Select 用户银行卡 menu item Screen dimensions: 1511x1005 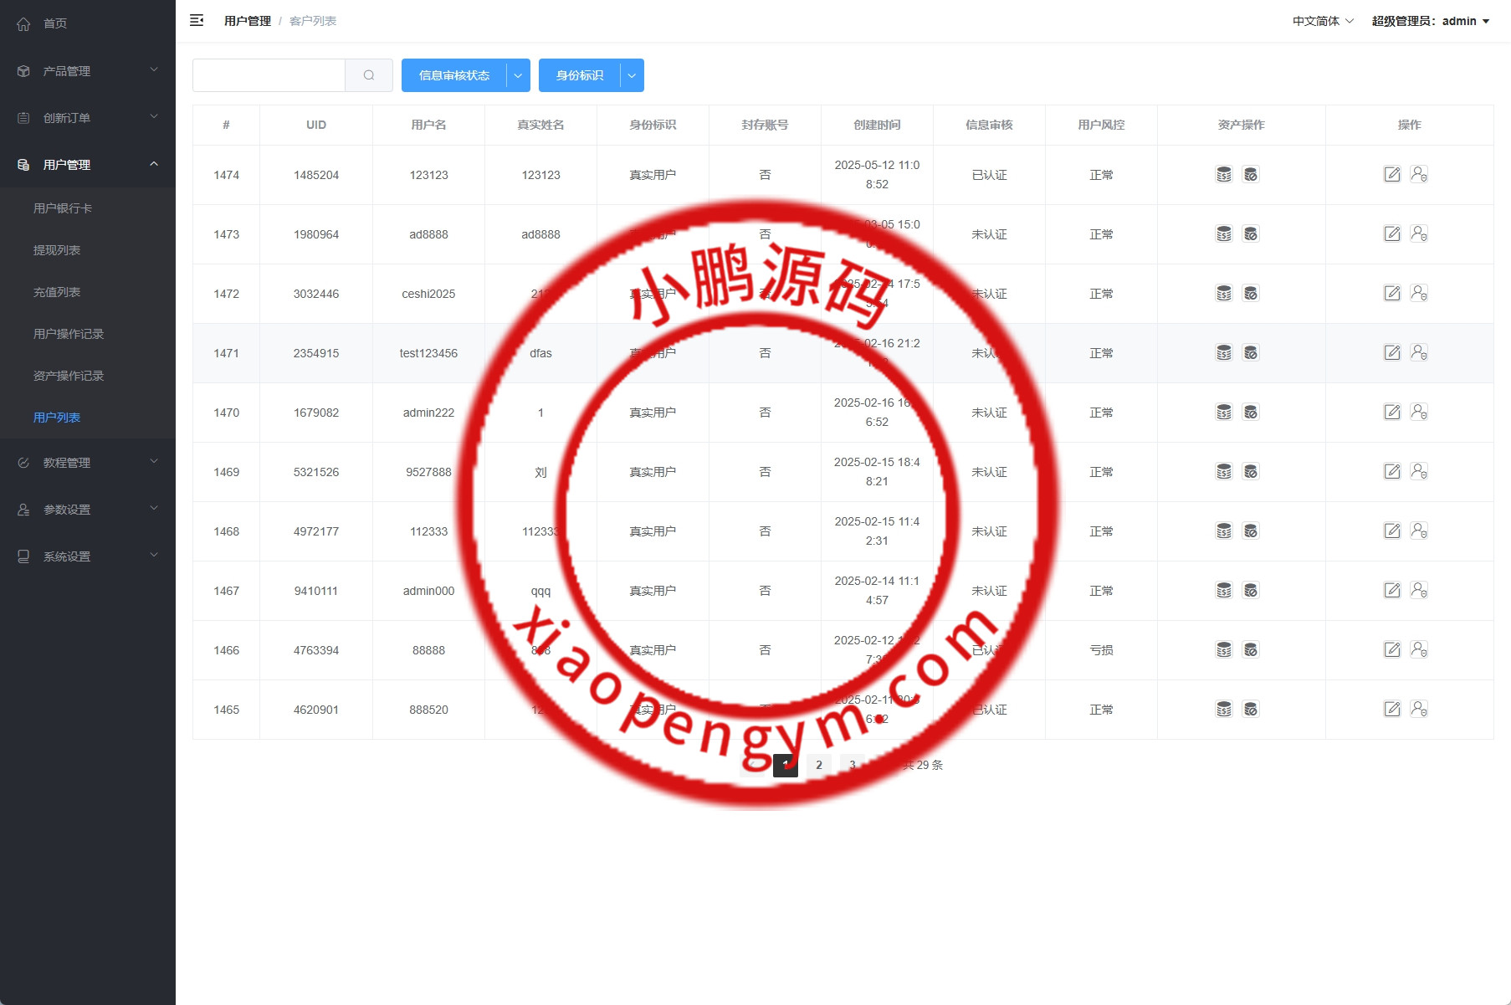click(x=63, y=208)
